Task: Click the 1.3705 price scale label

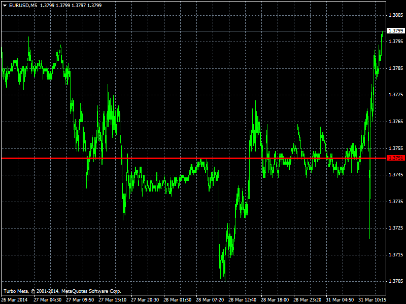Action: (396, 281)
